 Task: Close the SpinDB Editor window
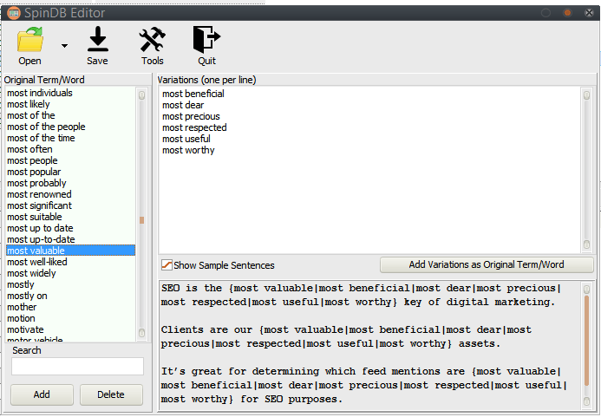pos(589,13)
